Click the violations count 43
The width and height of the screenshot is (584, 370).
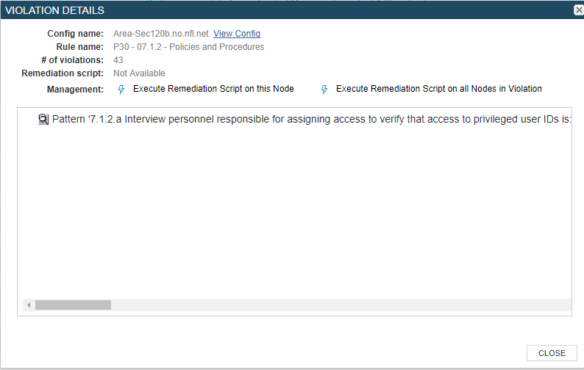118,60
